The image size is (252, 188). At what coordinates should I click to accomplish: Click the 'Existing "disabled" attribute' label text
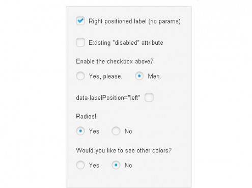pyautogui.click(x=126, y=43)
